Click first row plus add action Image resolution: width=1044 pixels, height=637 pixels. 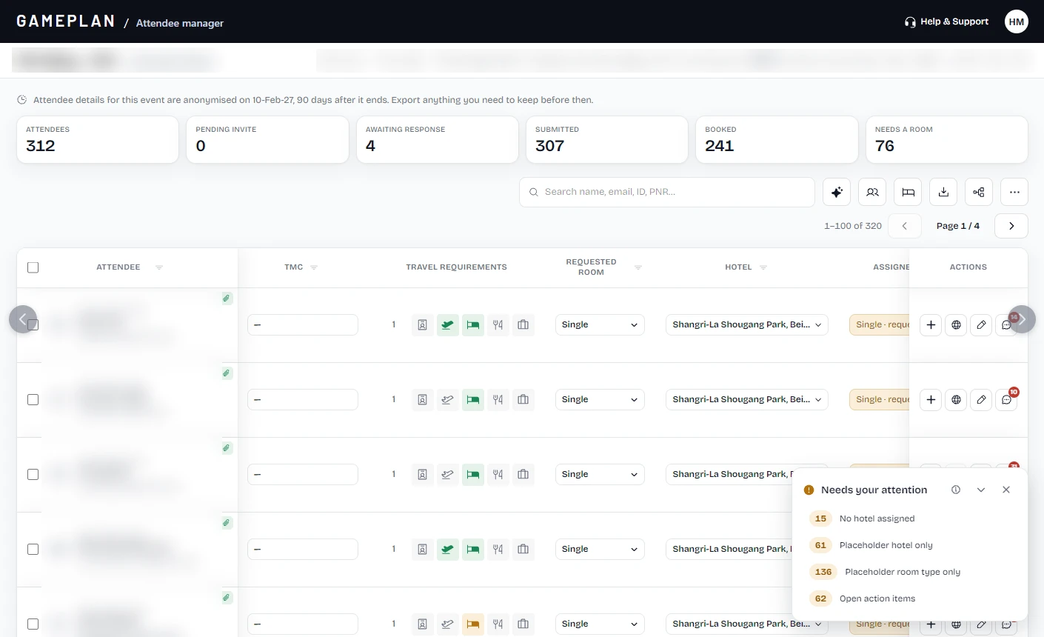point(931,324)
